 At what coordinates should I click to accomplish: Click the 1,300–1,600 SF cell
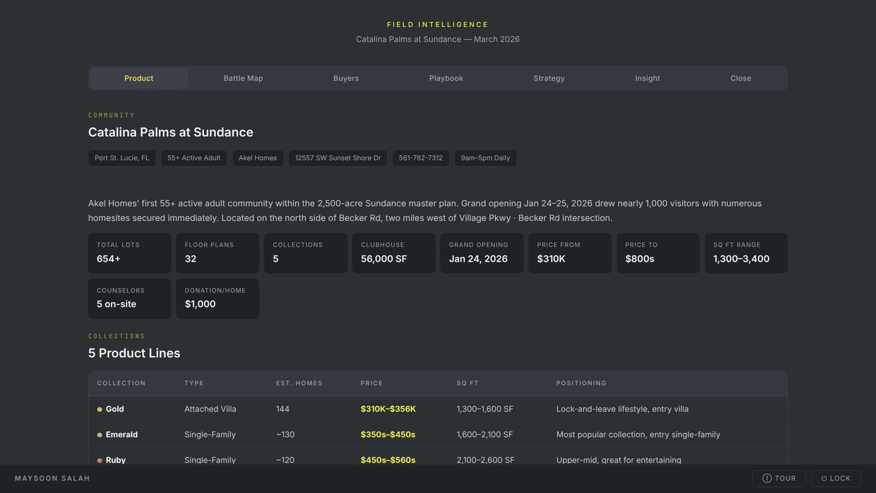485,409
